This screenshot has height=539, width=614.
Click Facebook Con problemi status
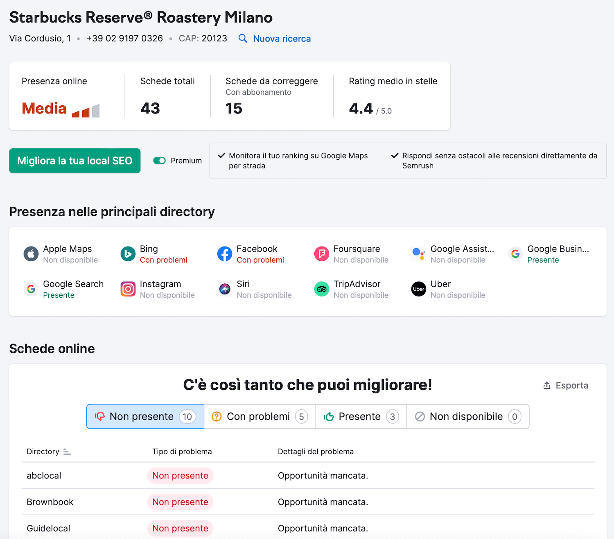point(260,260)
